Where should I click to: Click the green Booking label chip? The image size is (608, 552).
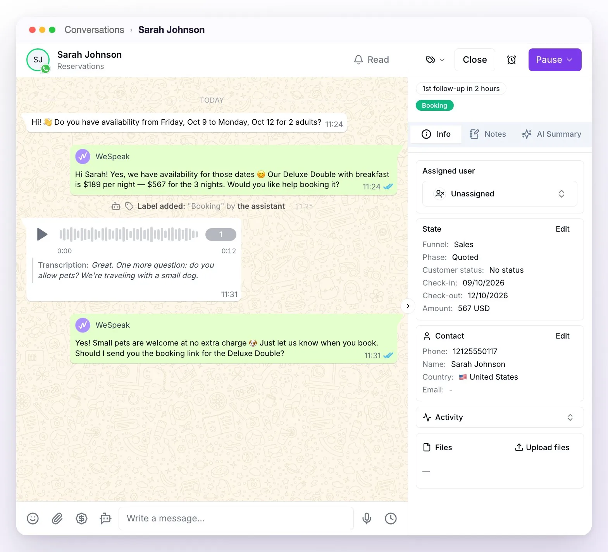[434, 105]
